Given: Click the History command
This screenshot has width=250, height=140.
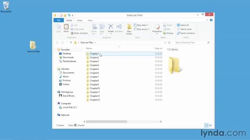Looking at the screenshot, I should point(168,33).
